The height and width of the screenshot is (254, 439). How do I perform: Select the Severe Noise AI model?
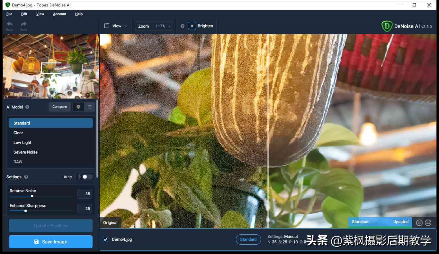(51, 152)
